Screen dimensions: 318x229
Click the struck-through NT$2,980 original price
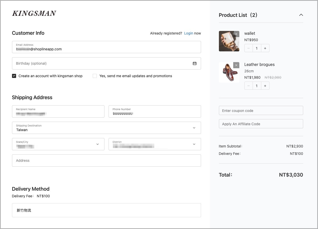273,77
